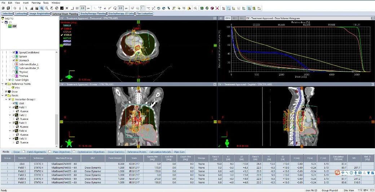
Task: Toggle the grid display icon
Action: 77,8
